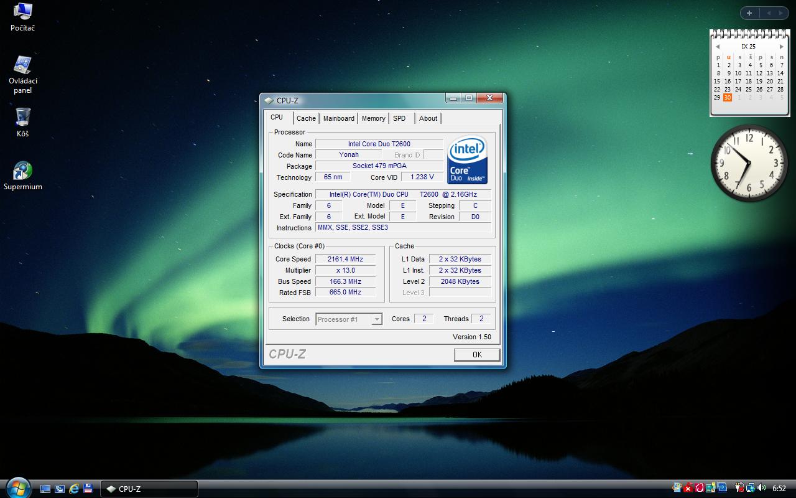Click the Code Name field Yonah
This screenshot has width=796, height=498.
[349, 154]
